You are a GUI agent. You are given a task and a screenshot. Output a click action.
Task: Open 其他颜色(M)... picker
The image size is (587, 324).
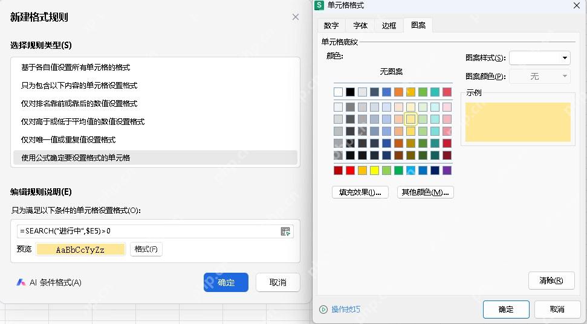pos(425,192)
